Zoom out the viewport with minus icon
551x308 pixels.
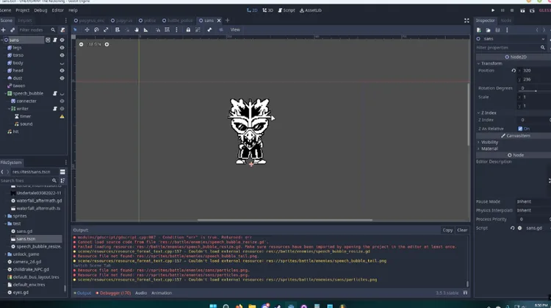81,44
